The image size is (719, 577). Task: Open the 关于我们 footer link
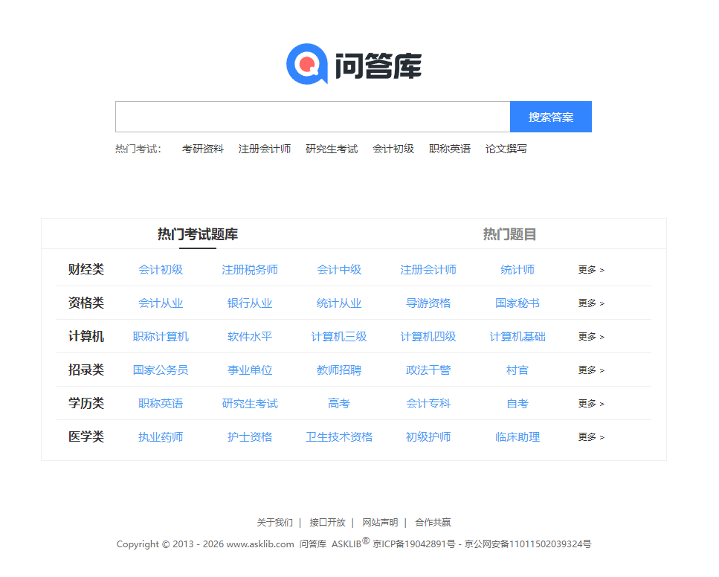[x=274, y=523]
